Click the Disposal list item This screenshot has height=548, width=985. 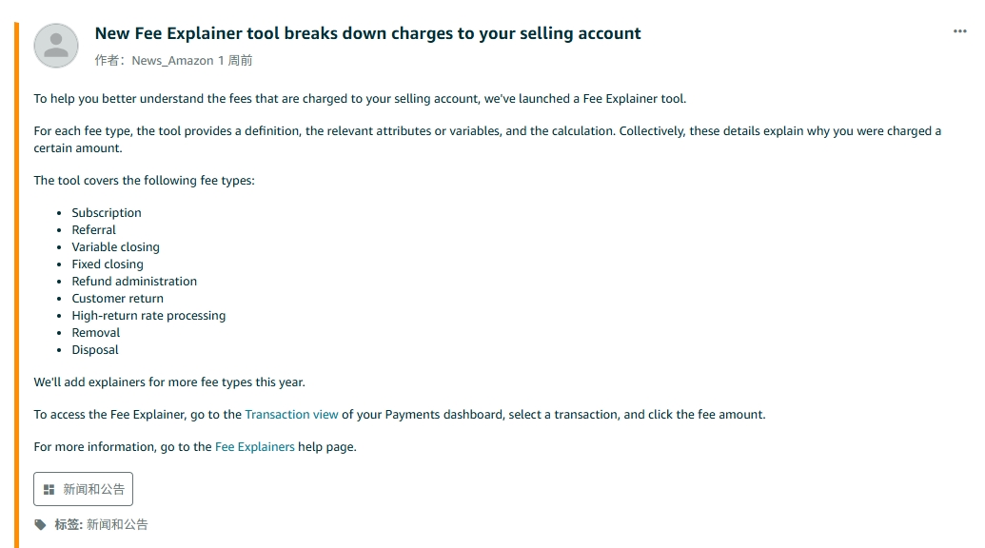[x=95, y=350]
